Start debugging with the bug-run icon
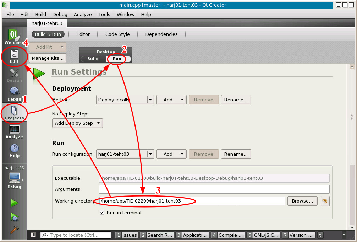Screen dimensions: 357x242 [x=14, y=216]
